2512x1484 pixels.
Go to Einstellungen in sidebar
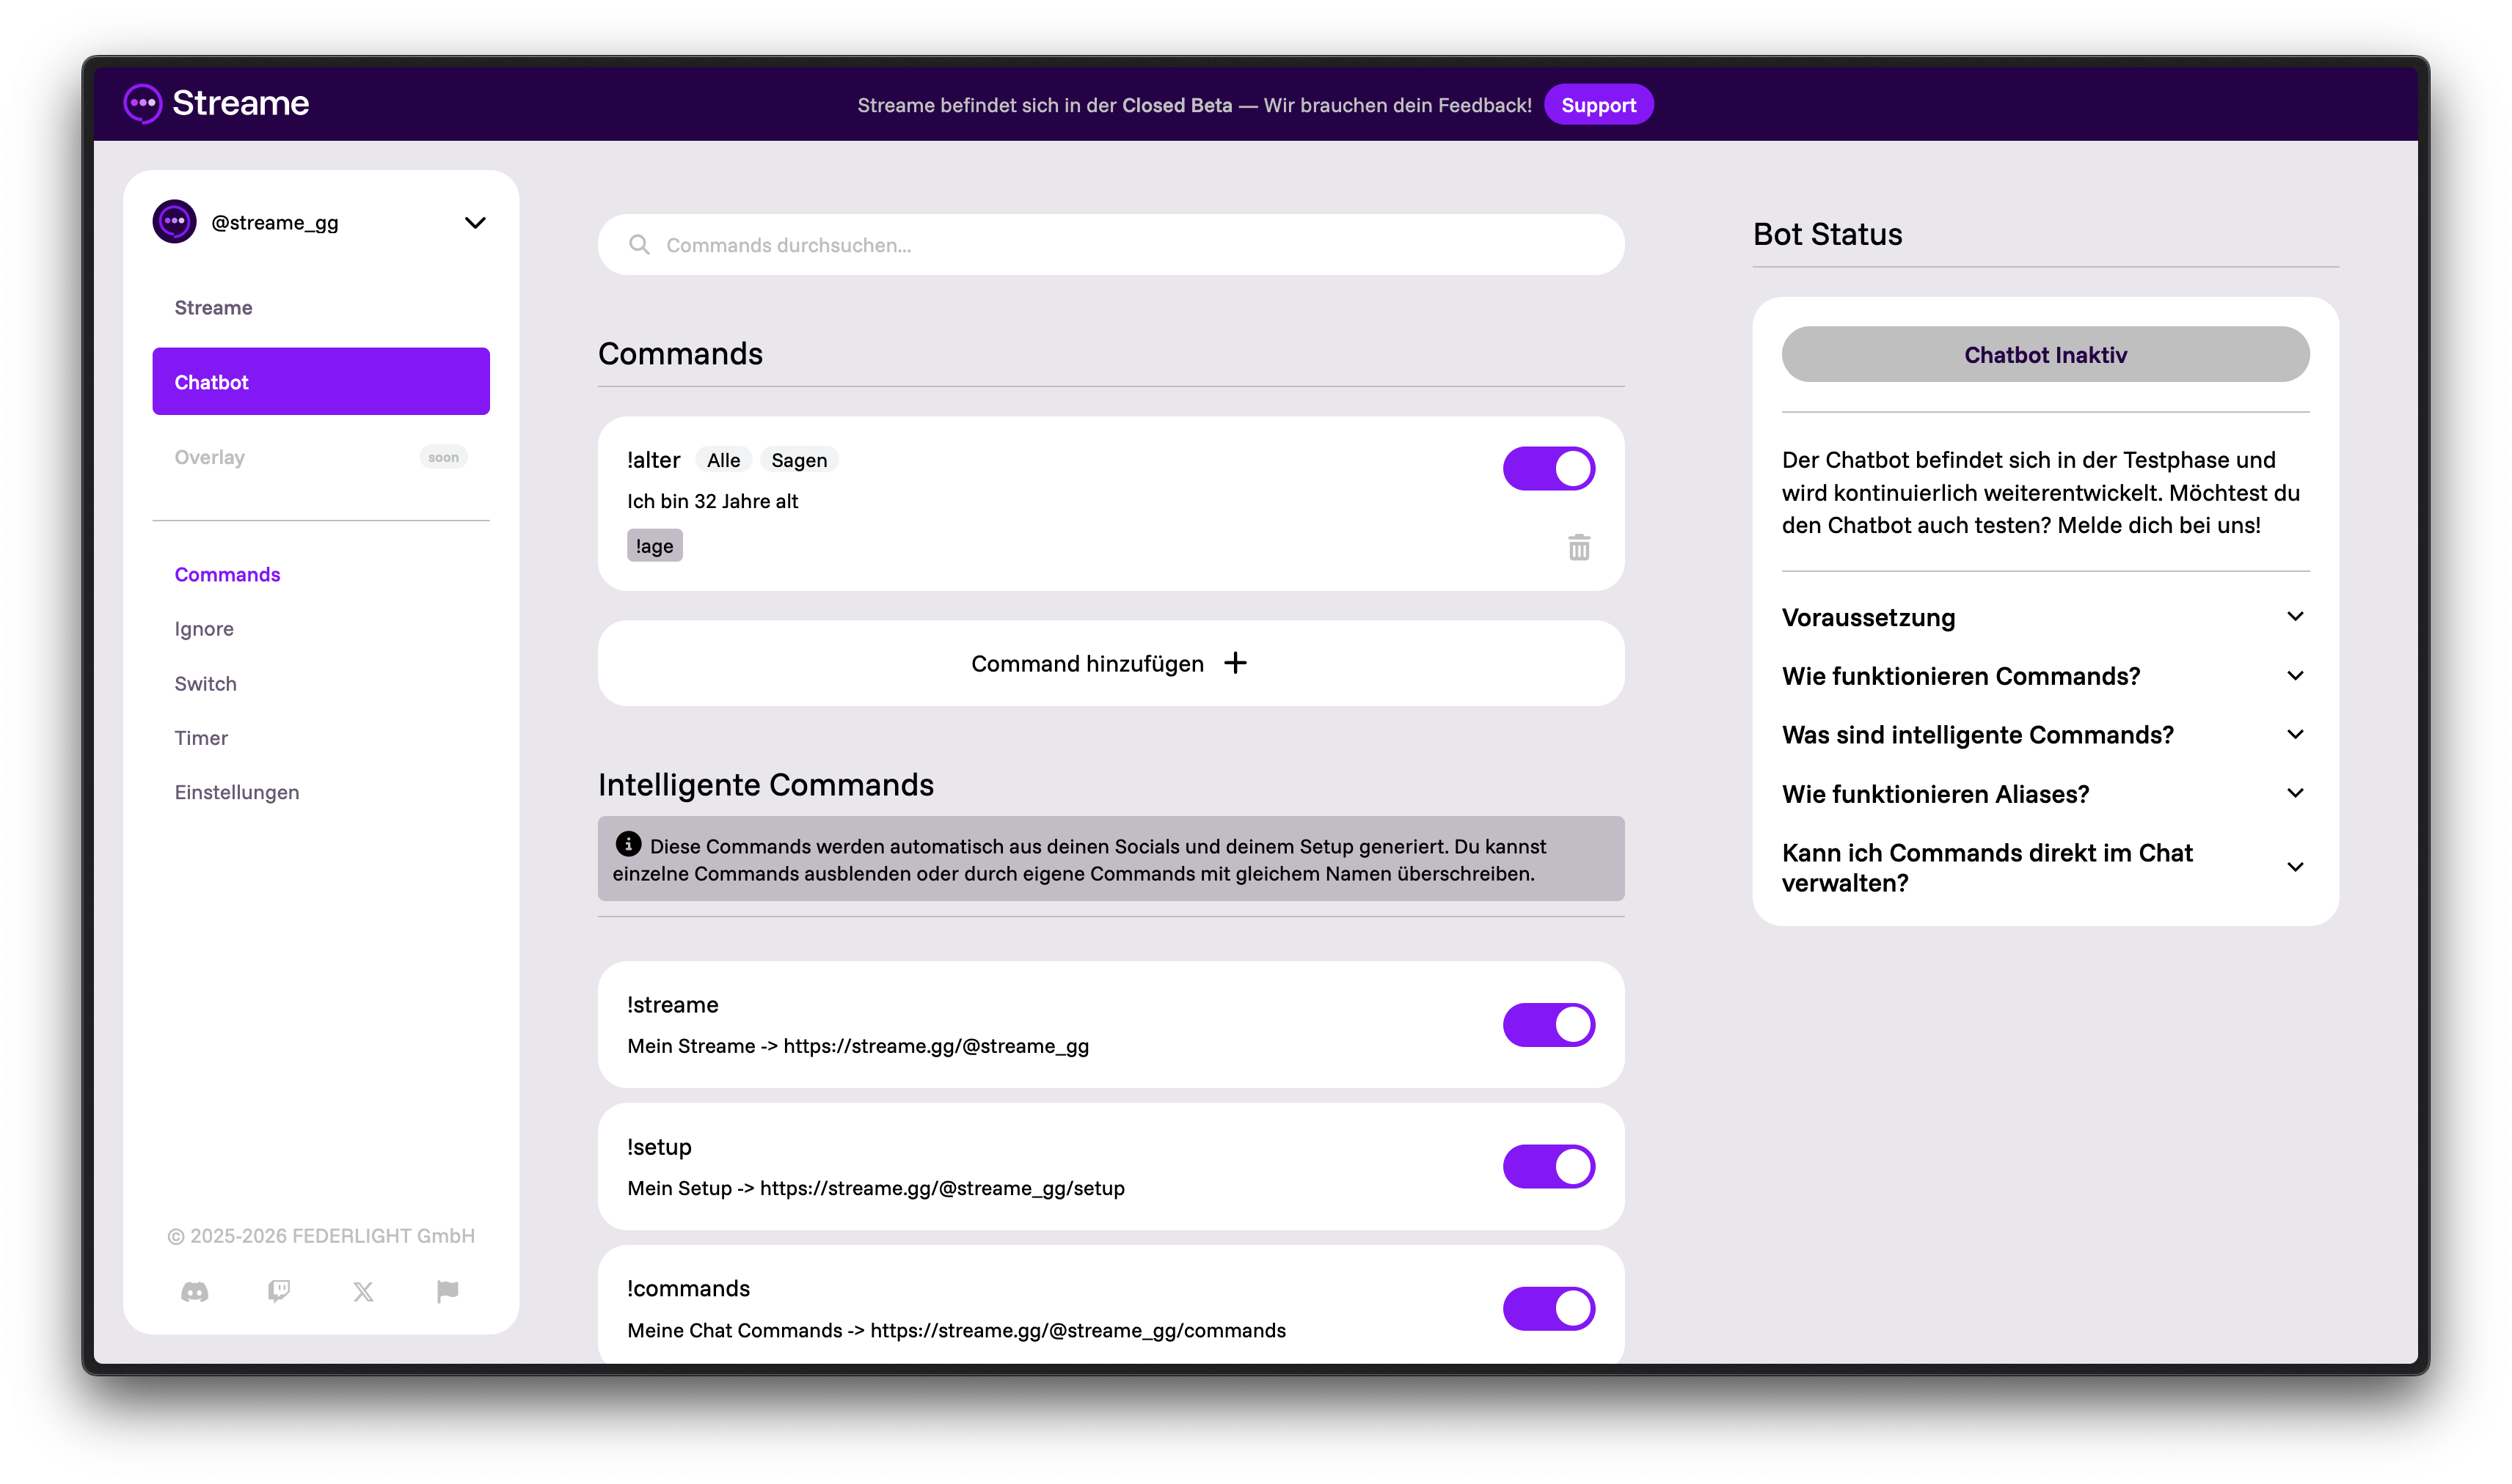point(236,792)
